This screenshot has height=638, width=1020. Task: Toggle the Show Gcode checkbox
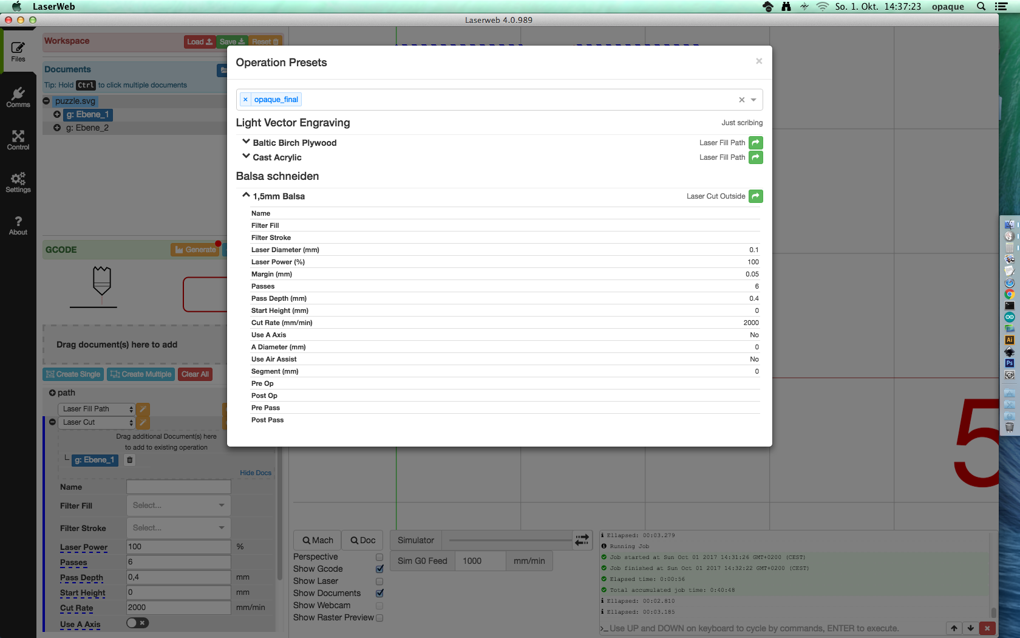(x=379, y=569)
